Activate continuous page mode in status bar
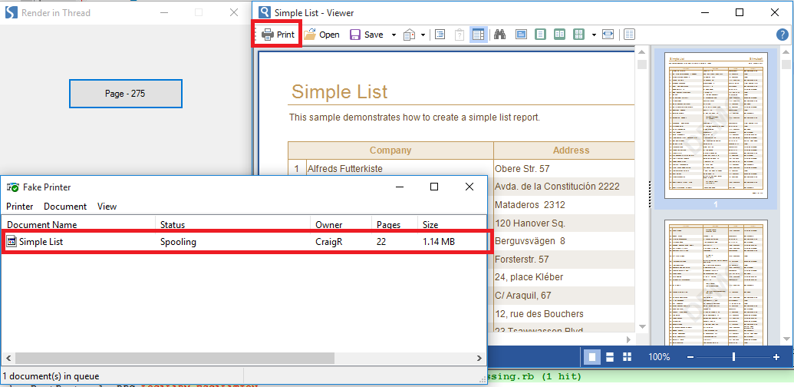794x387 pixels. (x=610, y=356)
